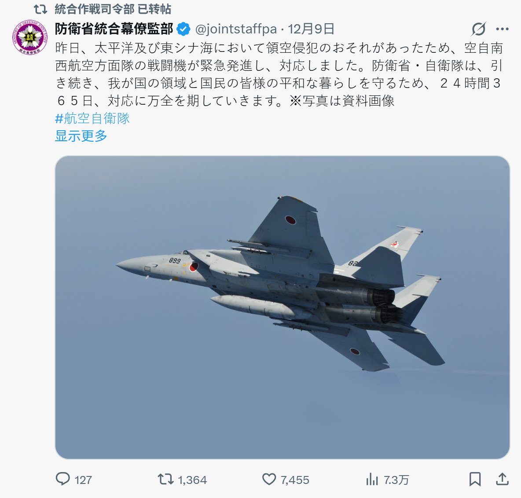Click the blue verified checkmark badge

click(x=183, y=29)
